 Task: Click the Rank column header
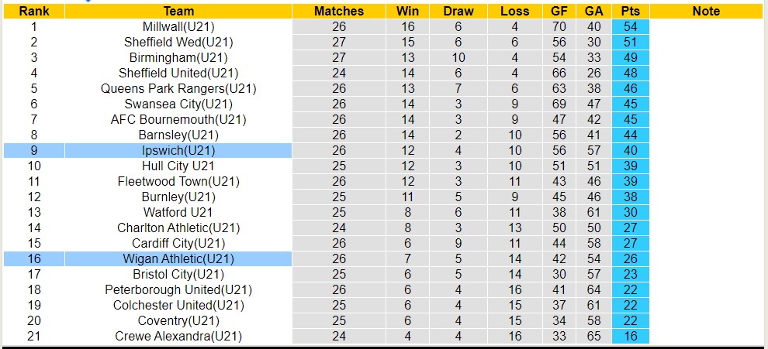34,11
